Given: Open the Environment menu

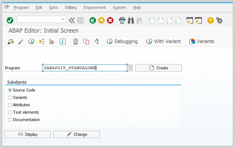Looking at the screenshot, I should point(95,8).
